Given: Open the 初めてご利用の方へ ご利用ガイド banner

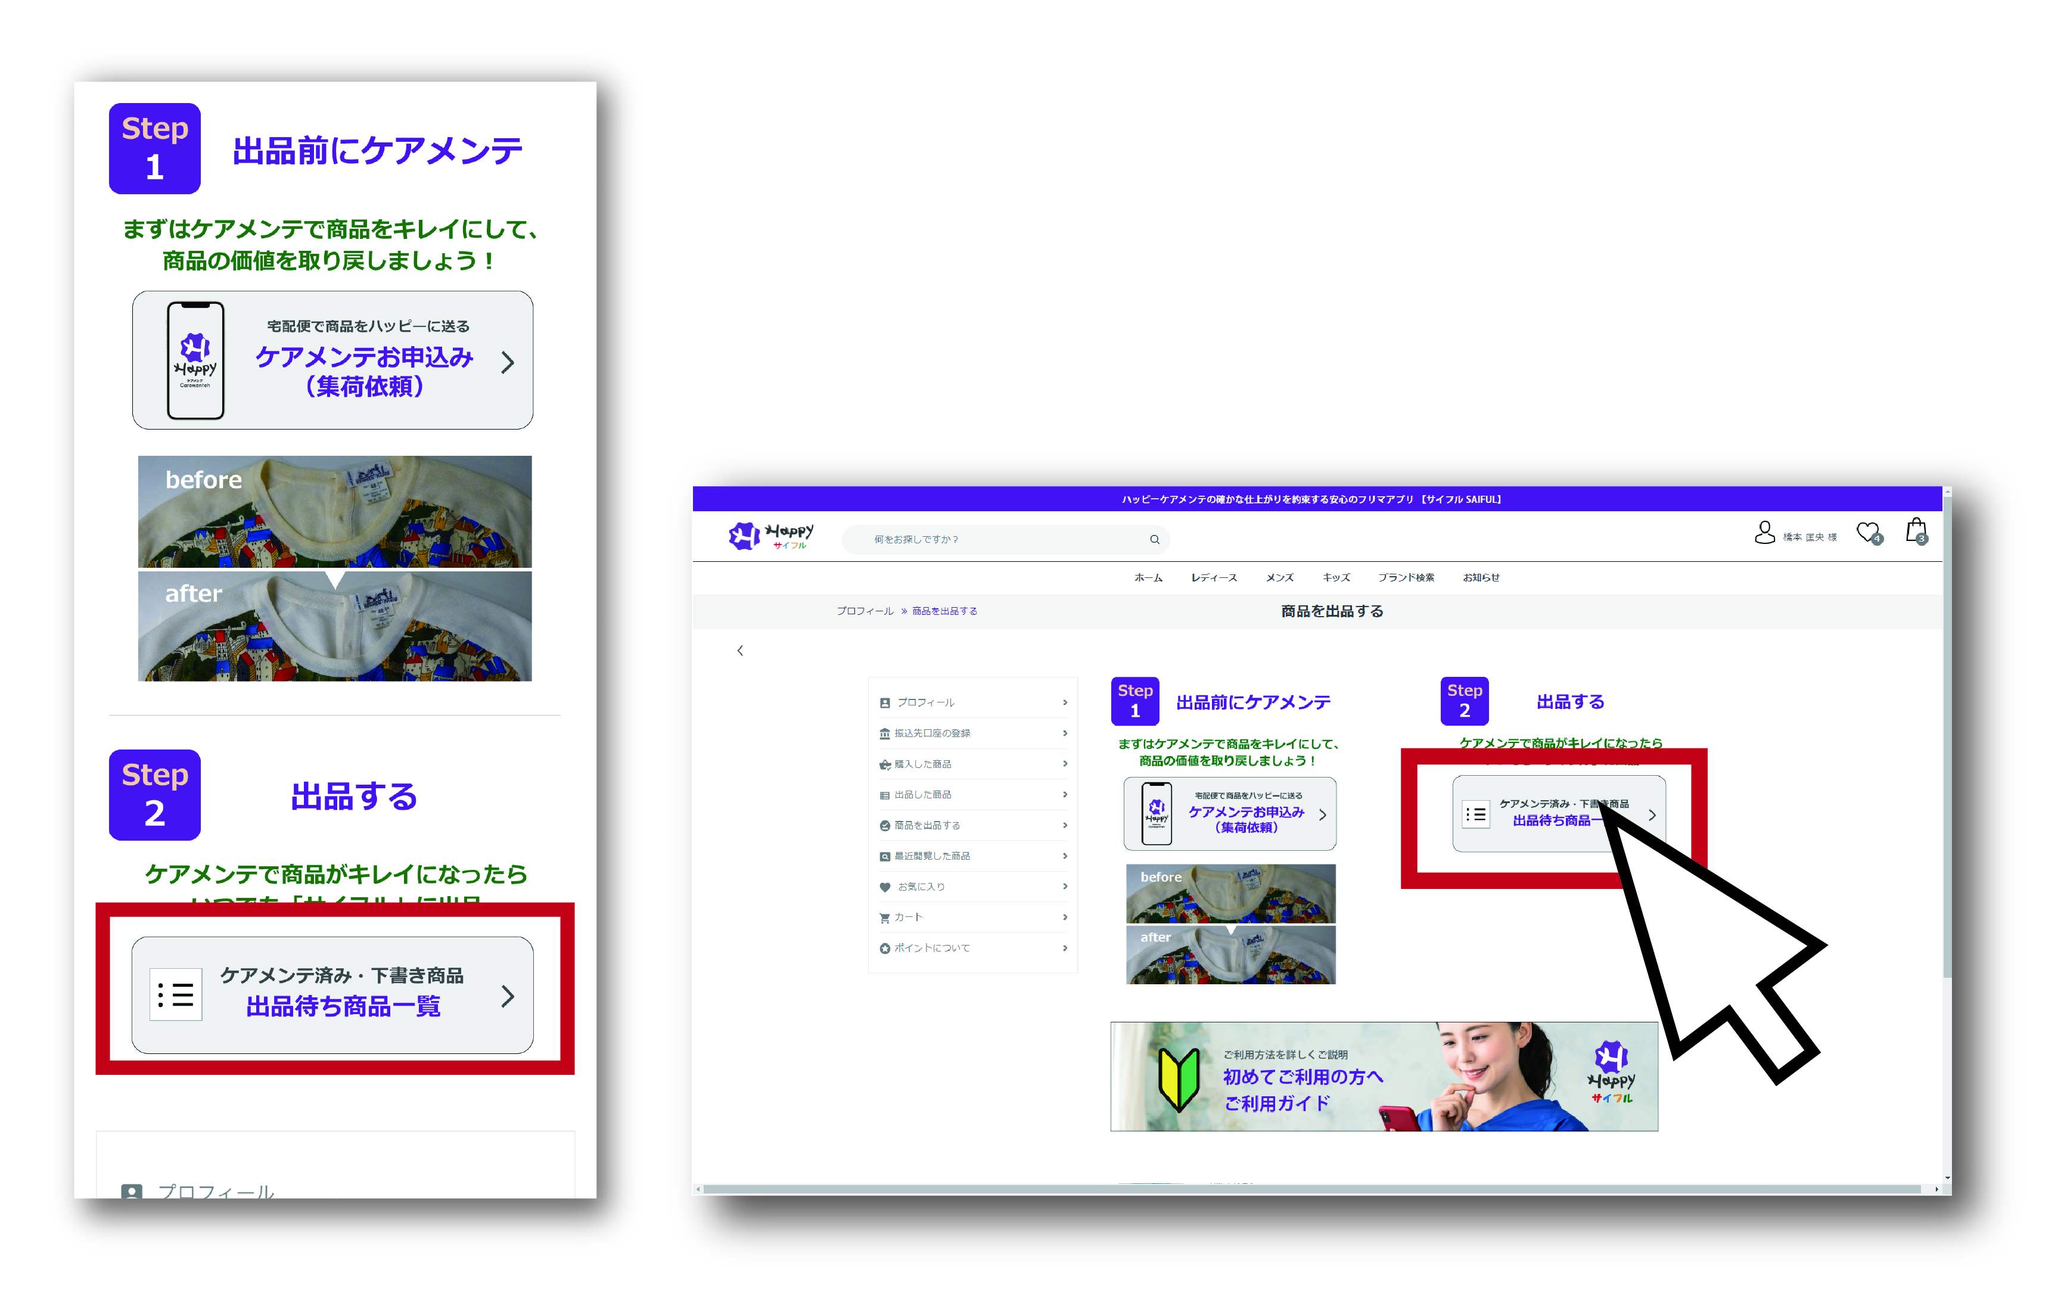Looking at the screenshot, I should click(1384, 1077).
